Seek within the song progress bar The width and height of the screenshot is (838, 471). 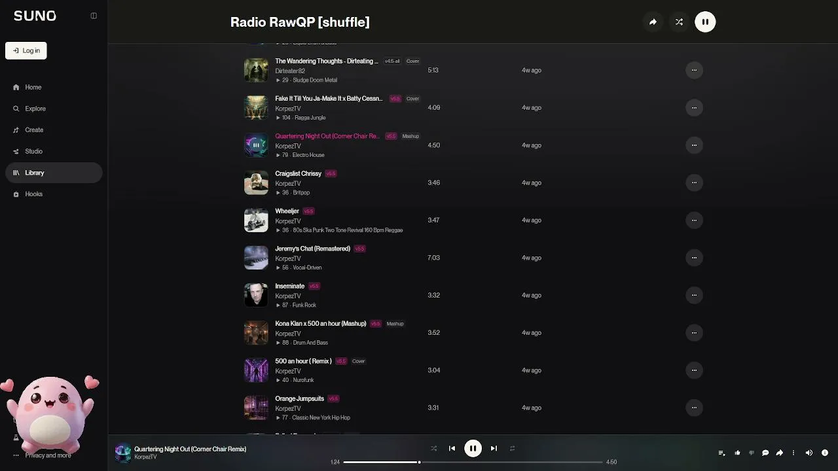coord(473,462)
